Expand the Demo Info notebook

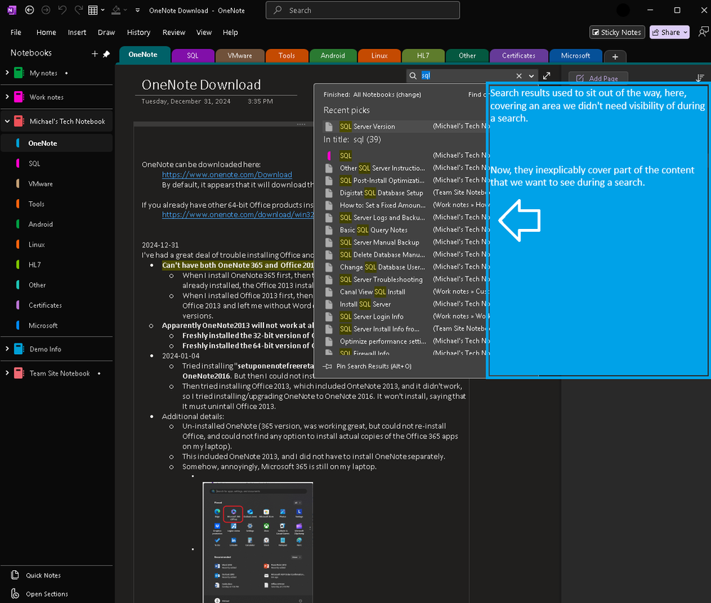point(7,348)
